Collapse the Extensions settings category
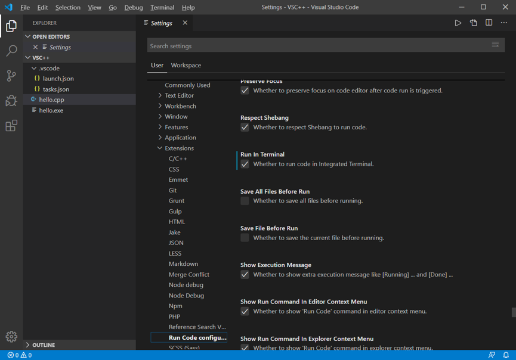The width and height of the screenshot is (516, 360). (160, 148)
